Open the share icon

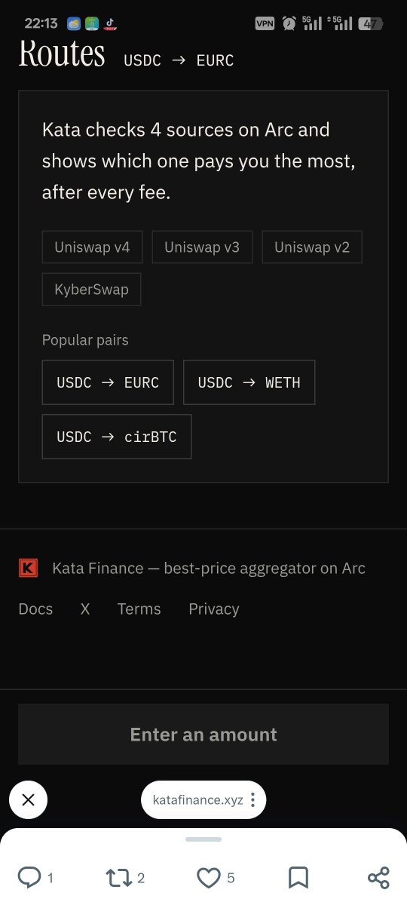point(378,877)
